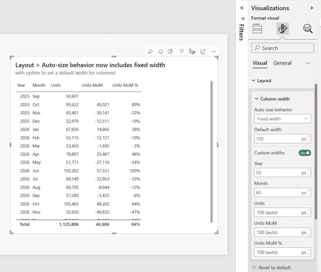Select the Units MoM value 45,021
The height and width of the screenshot is (272, 321).
[x=103, y=105]
